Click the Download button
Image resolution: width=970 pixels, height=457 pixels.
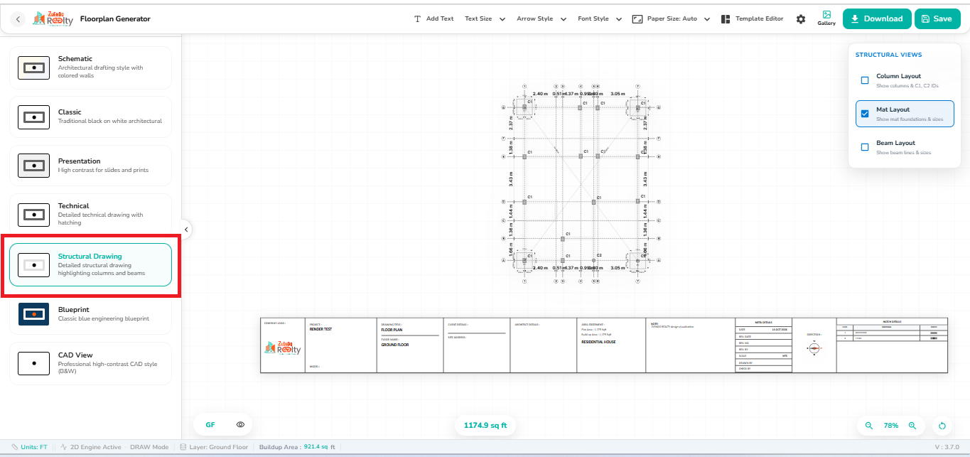(x=877, y=19)
